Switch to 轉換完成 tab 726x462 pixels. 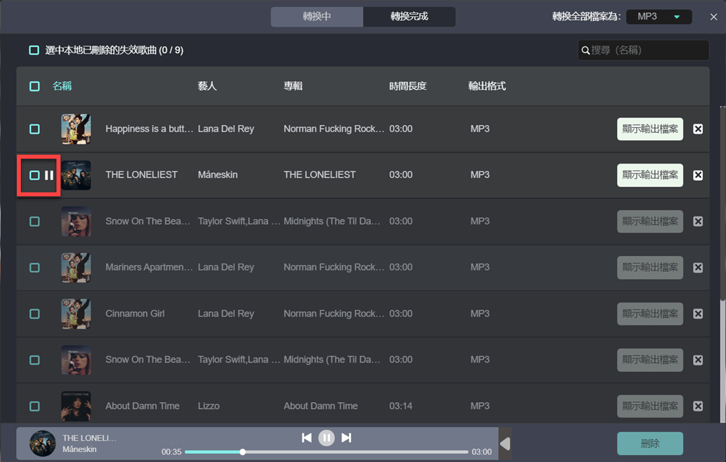(x=409, y=17)
